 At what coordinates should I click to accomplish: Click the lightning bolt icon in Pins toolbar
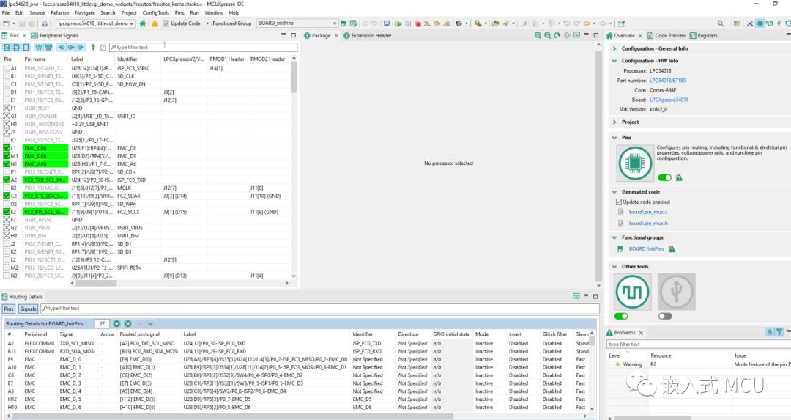pos(93,47)
